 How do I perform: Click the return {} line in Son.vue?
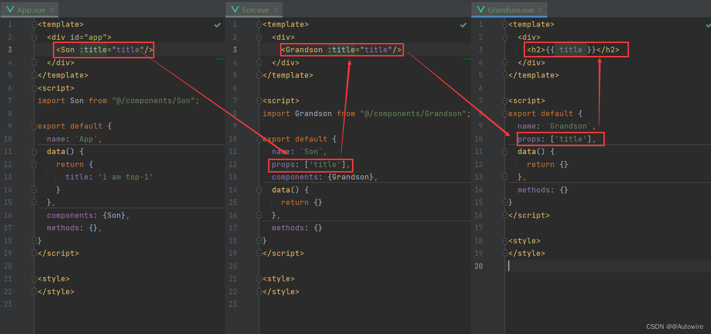(x=302, y=202)
